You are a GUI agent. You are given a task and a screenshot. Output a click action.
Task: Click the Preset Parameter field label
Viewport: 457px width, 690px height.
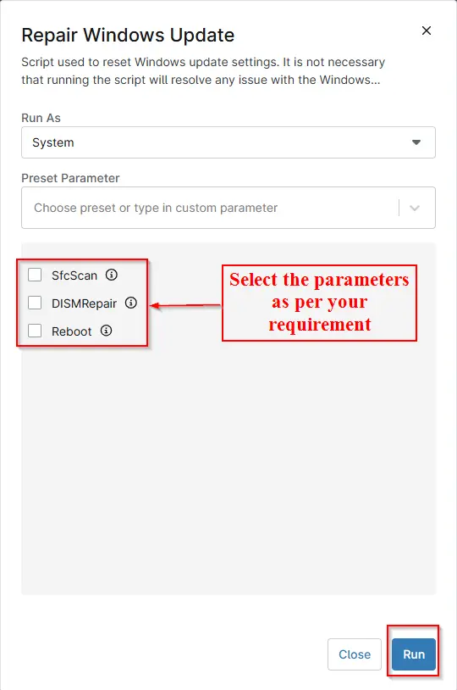pyautogui.click(x=70, y=178)
